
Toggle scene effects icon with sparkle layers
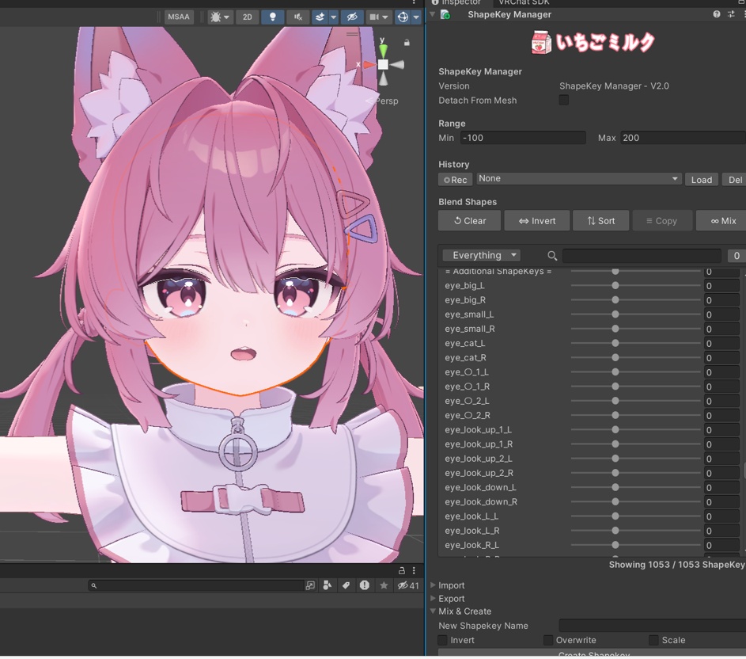(320, 17)
